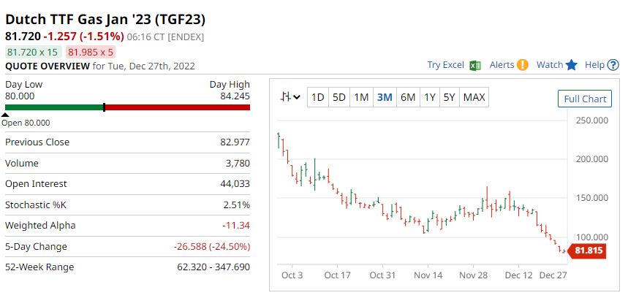The image size is (628, 298).
Task: Click the day range low-high bar
Action: coord(127,107)
